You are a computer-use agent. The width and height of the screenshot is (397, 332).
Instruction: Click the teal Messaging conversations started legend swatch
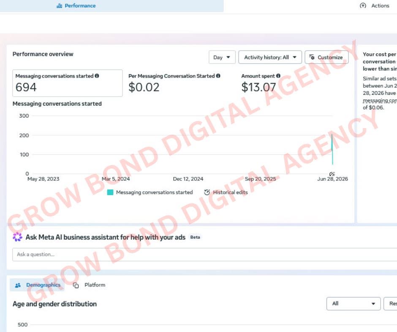point(110,192)
